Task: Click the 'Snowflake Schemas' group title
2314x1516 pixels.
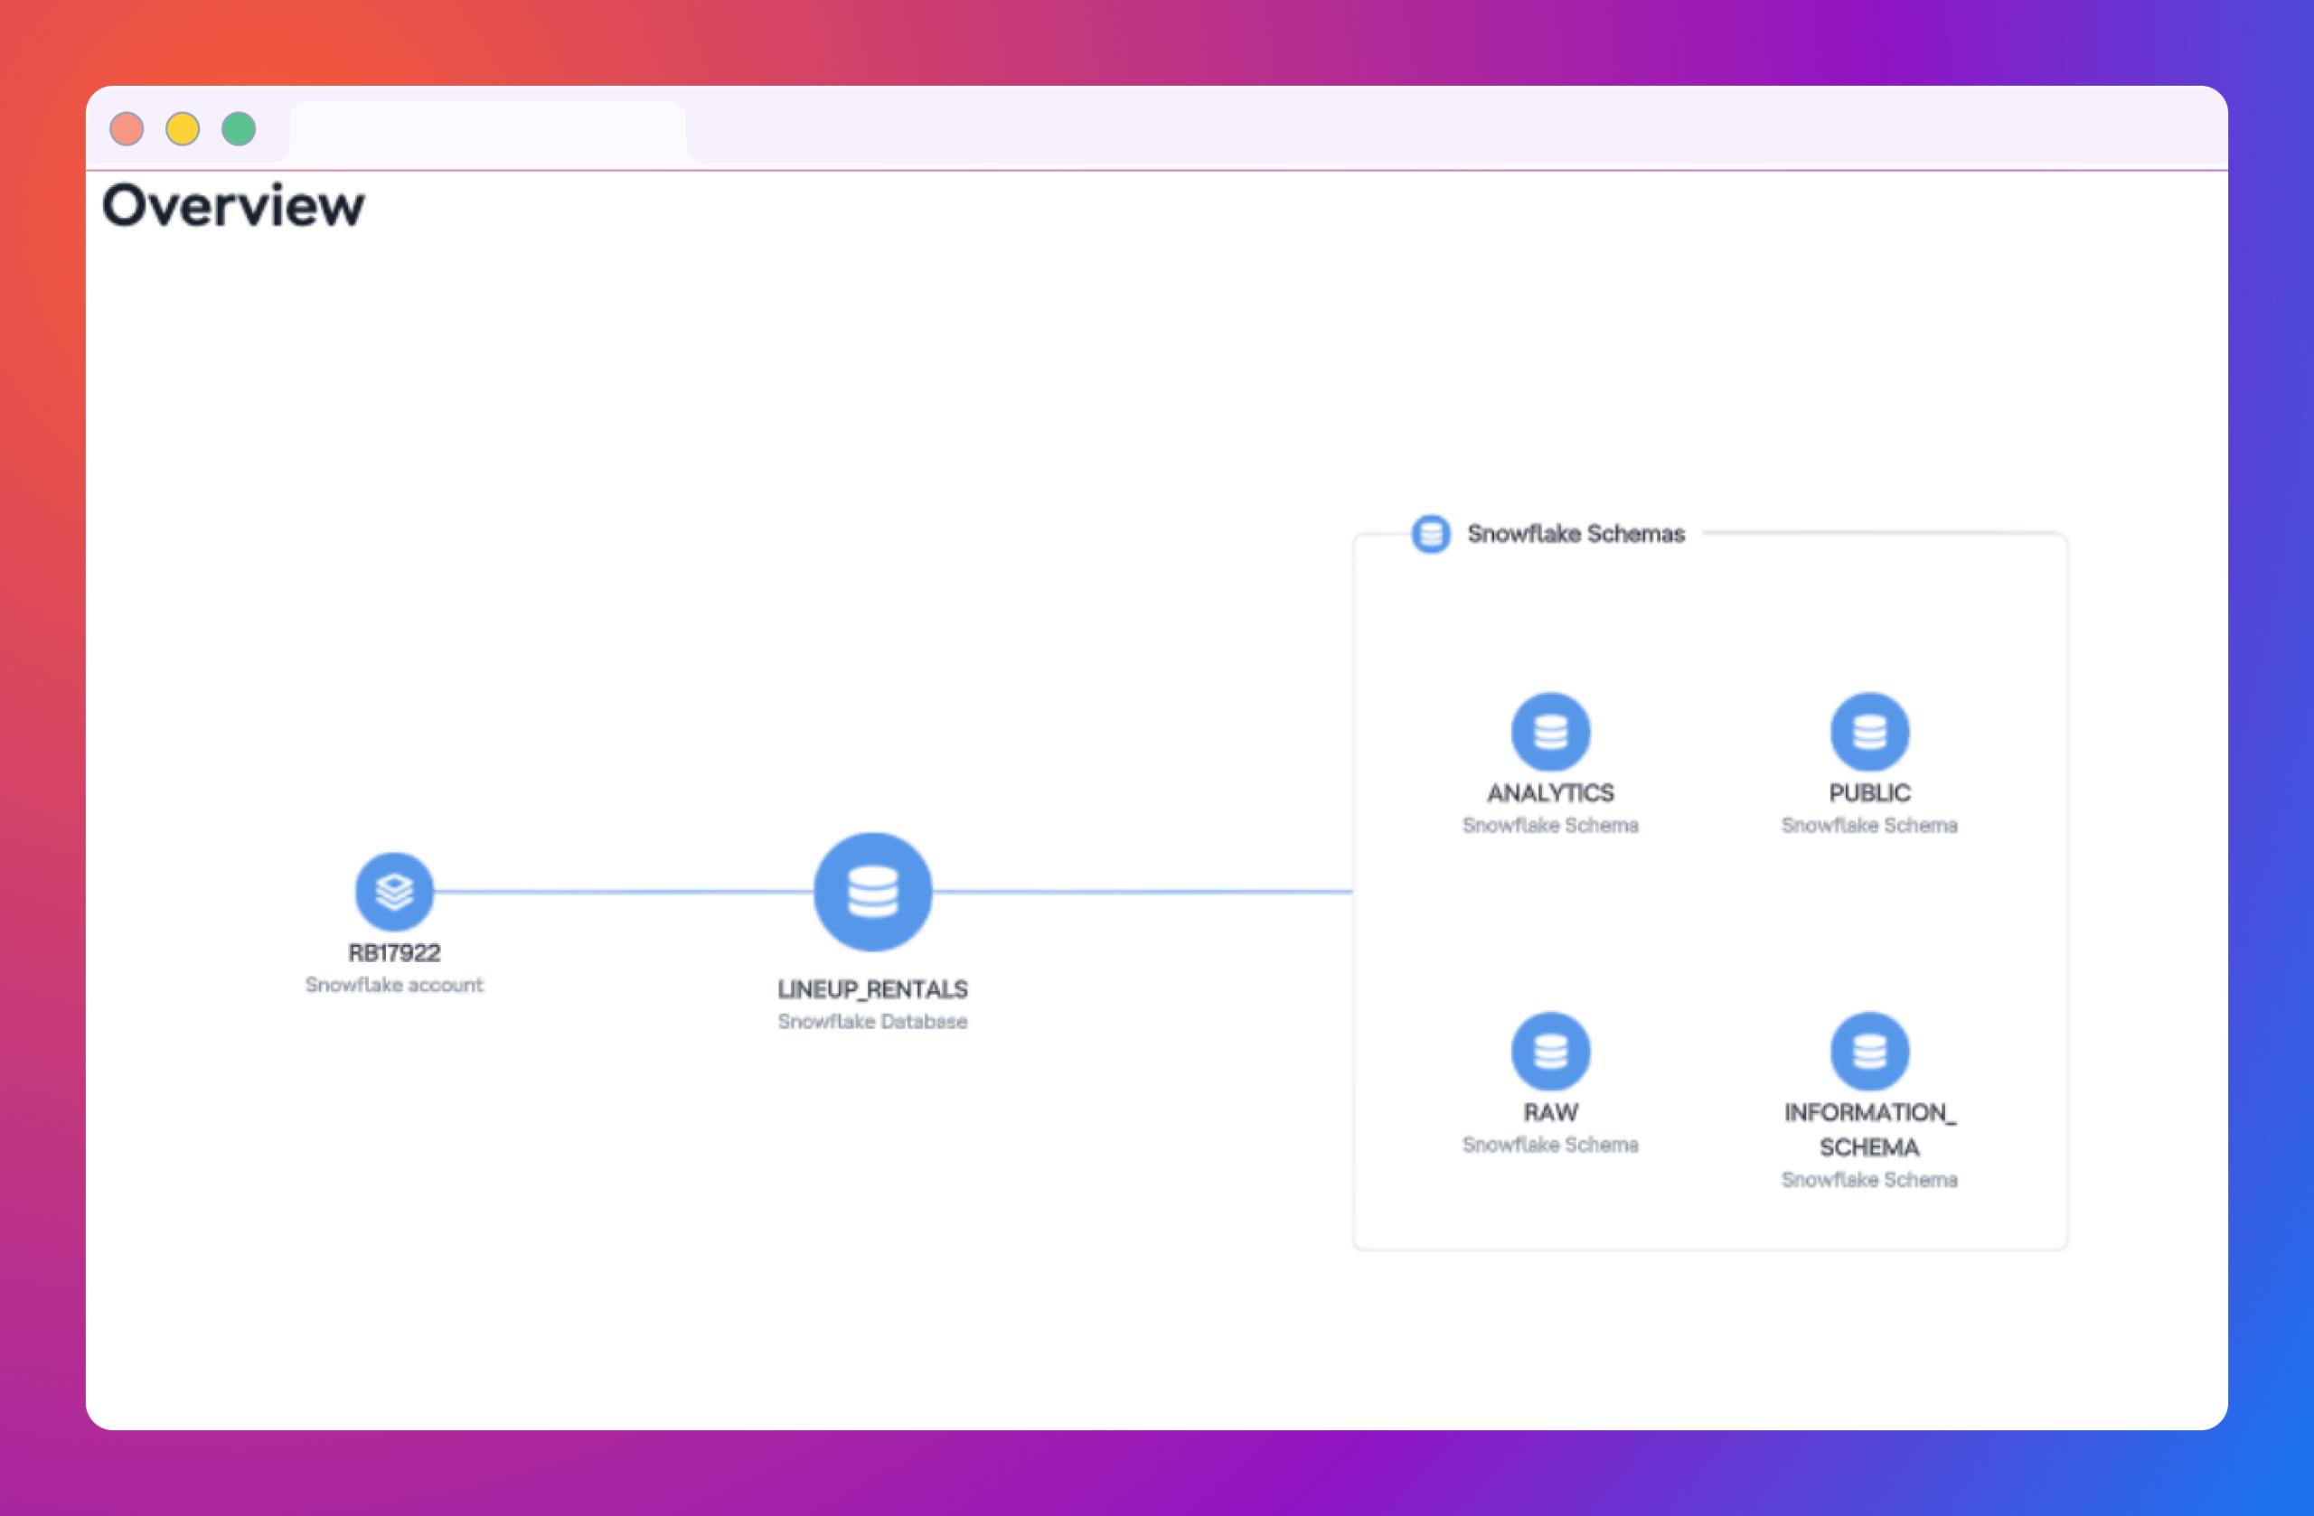Action: [x=1576, y=534]
